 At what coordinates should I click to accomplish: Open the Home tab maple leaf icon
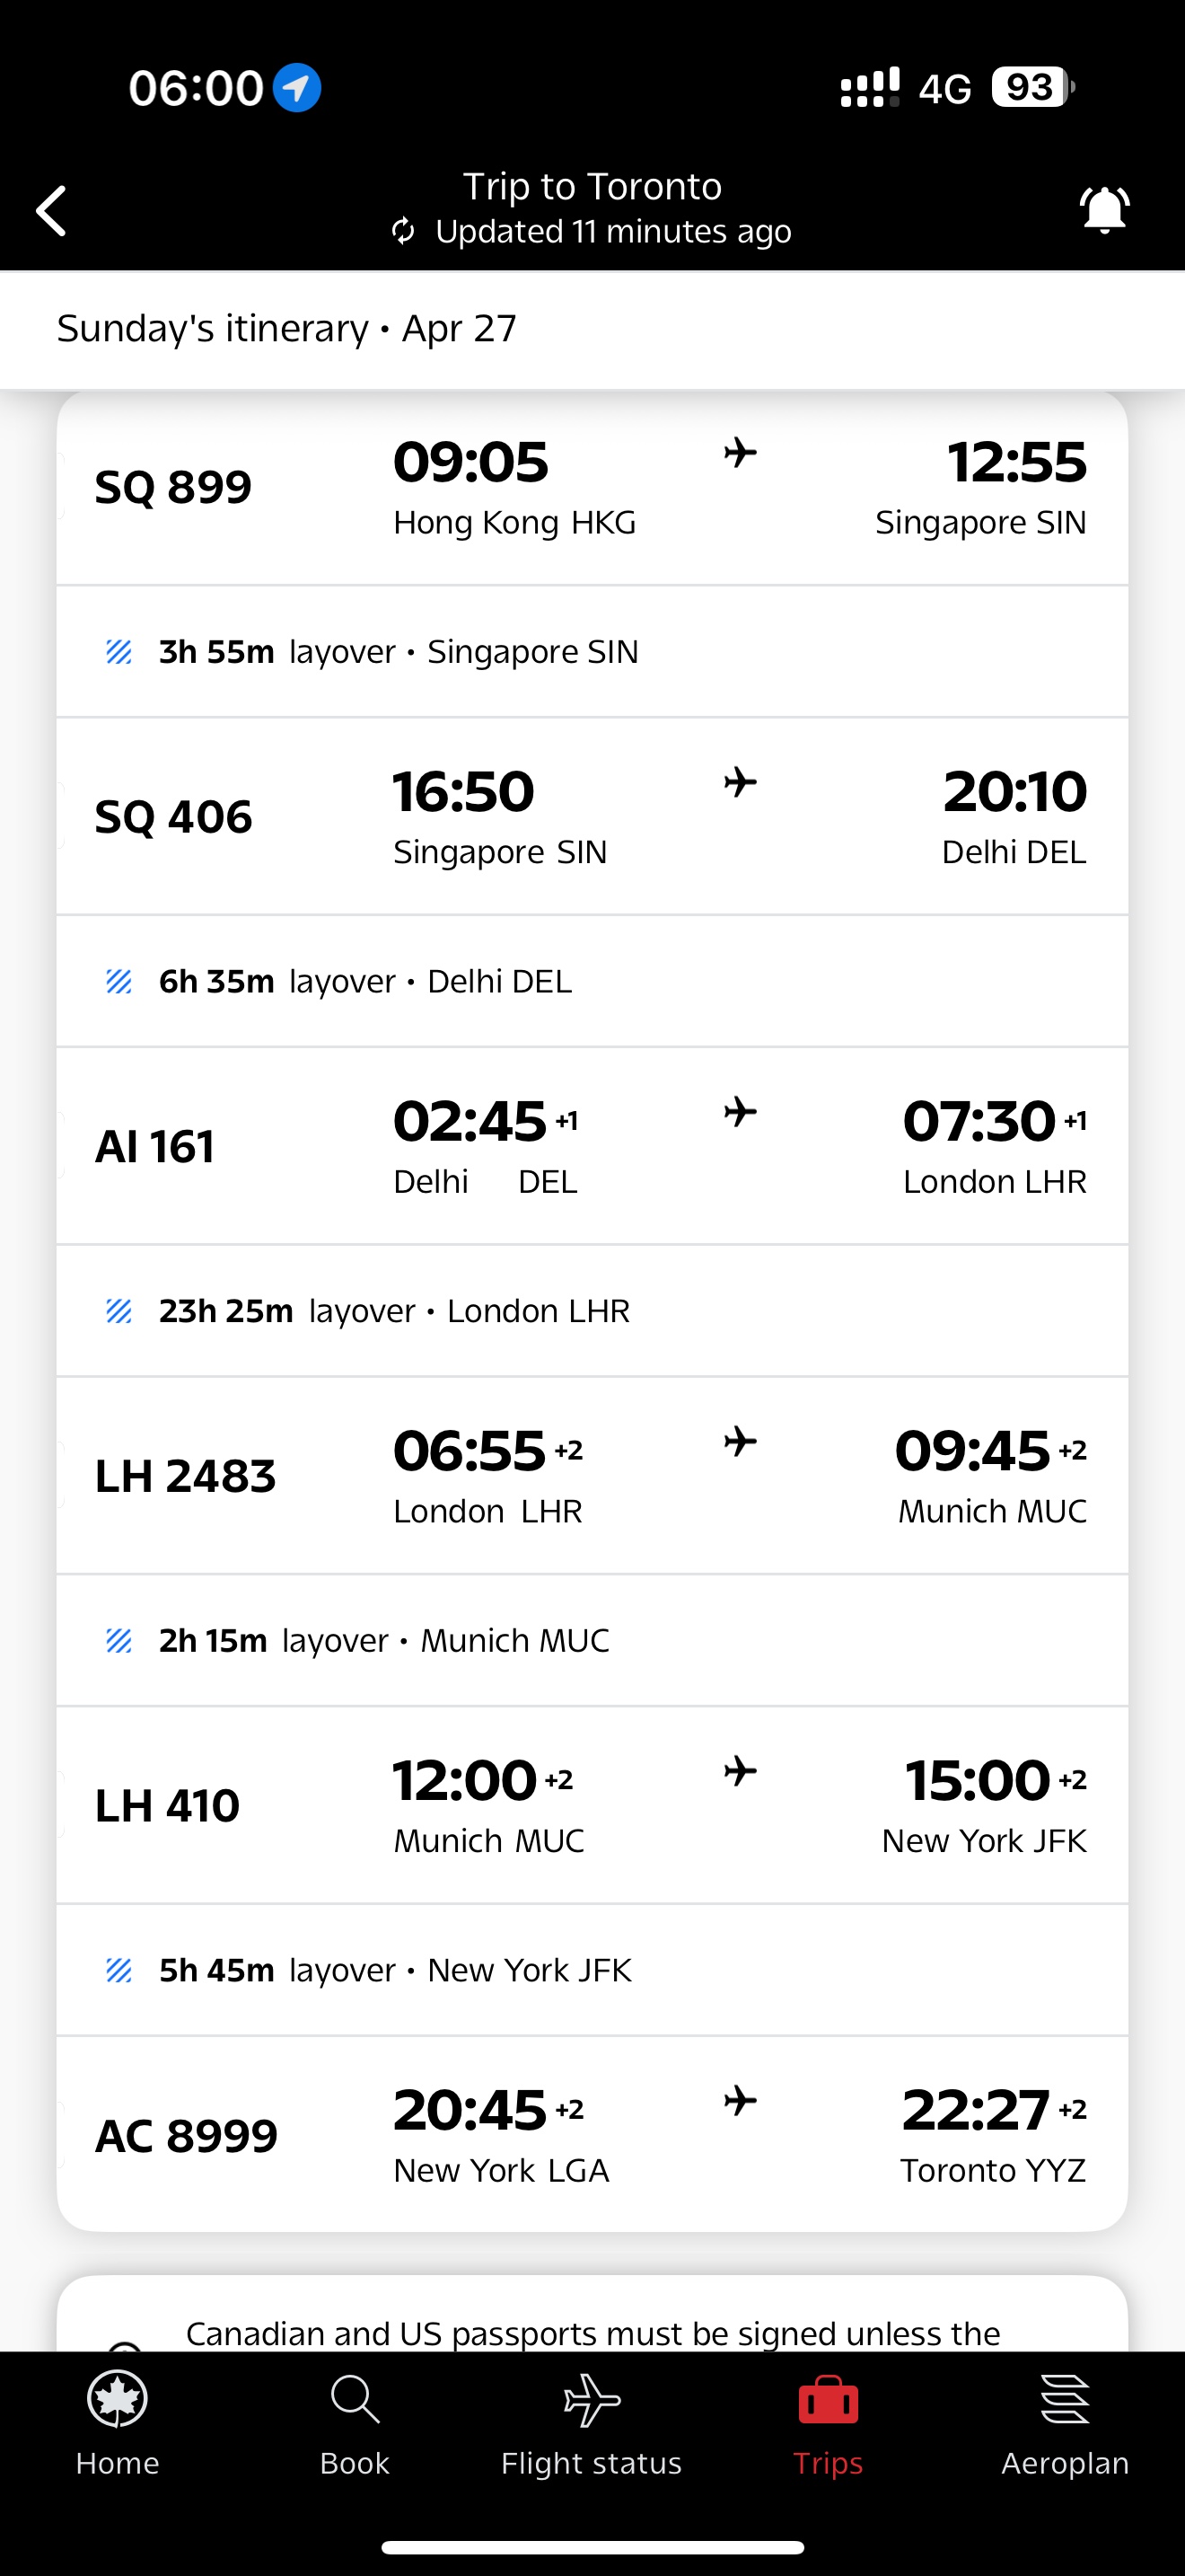[118, 2399]
